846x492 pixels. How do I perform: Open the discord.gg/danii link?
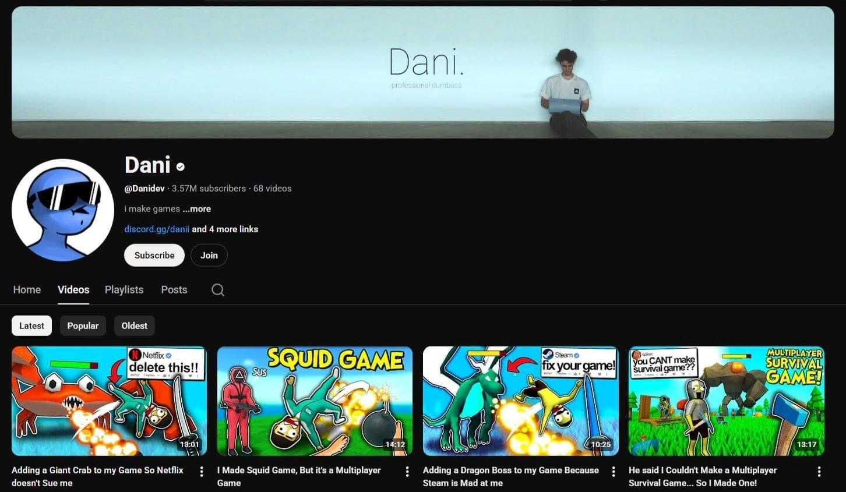[157, 229]
